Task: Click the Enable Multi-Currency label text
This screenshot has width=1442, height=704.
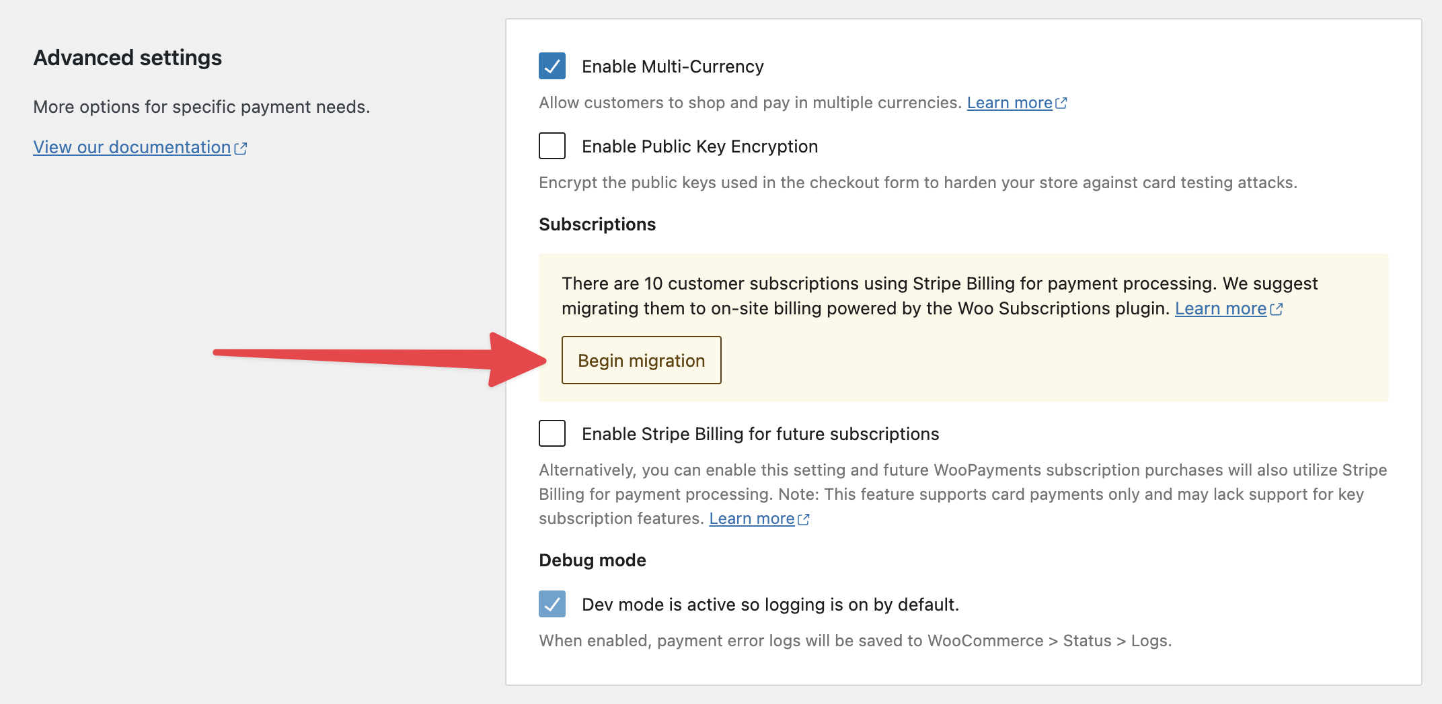Action: click(673, 67)
